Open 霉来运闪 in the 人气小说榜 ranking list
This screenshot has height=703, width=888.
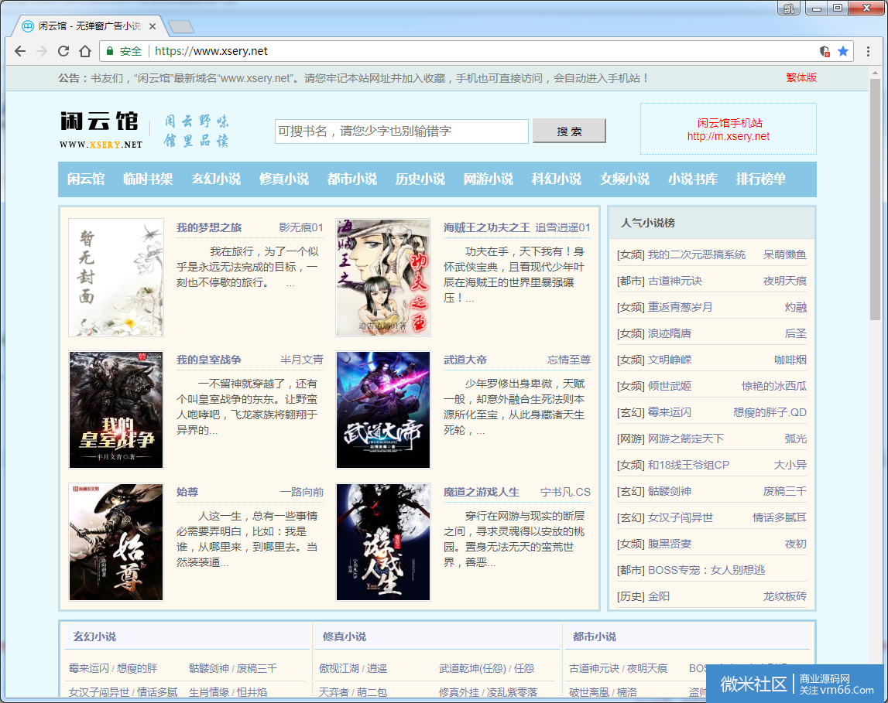[x=670, y=412]
